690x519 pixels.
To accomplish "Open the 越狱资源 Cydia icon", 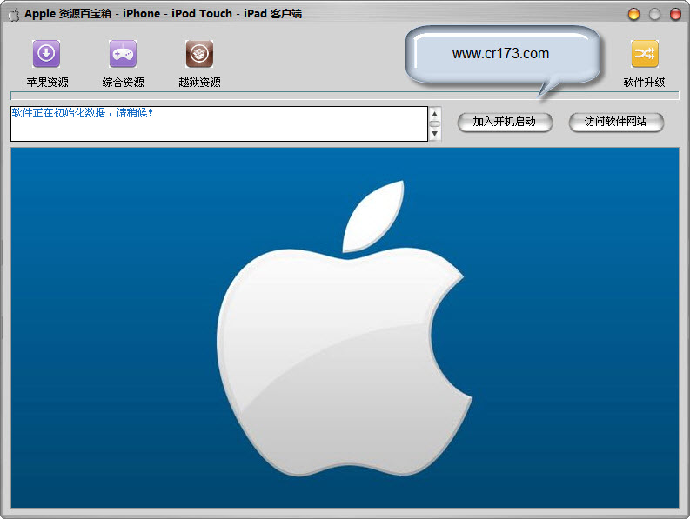I will pyautogui.click(x=199, y=54).
